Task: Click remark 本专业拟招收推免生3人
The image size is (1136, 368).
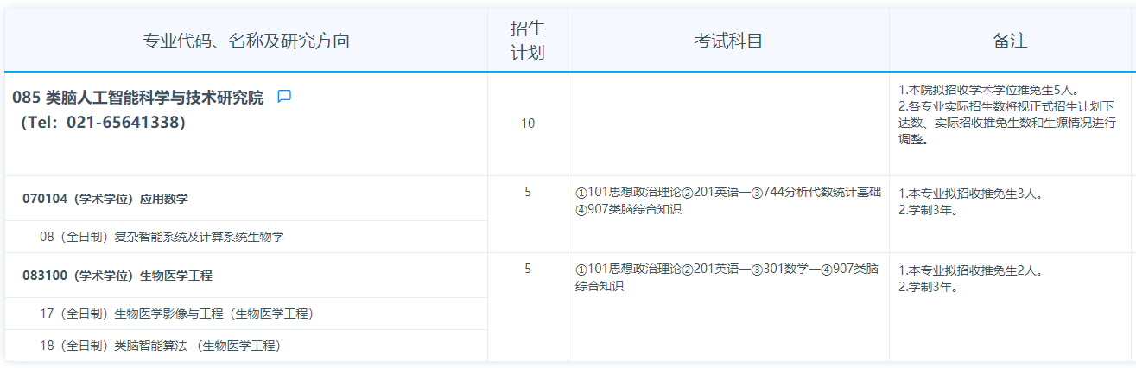Action: click(970, 194)
